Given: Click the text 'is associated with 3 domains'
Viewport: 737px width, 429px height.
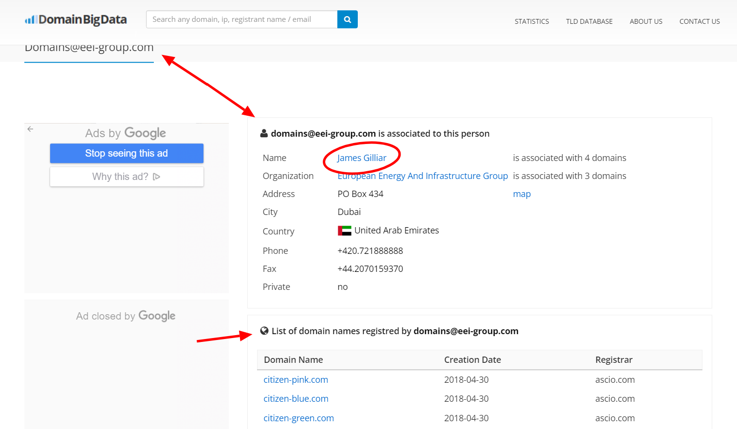Looking at the screenshot, I should 570,176.
